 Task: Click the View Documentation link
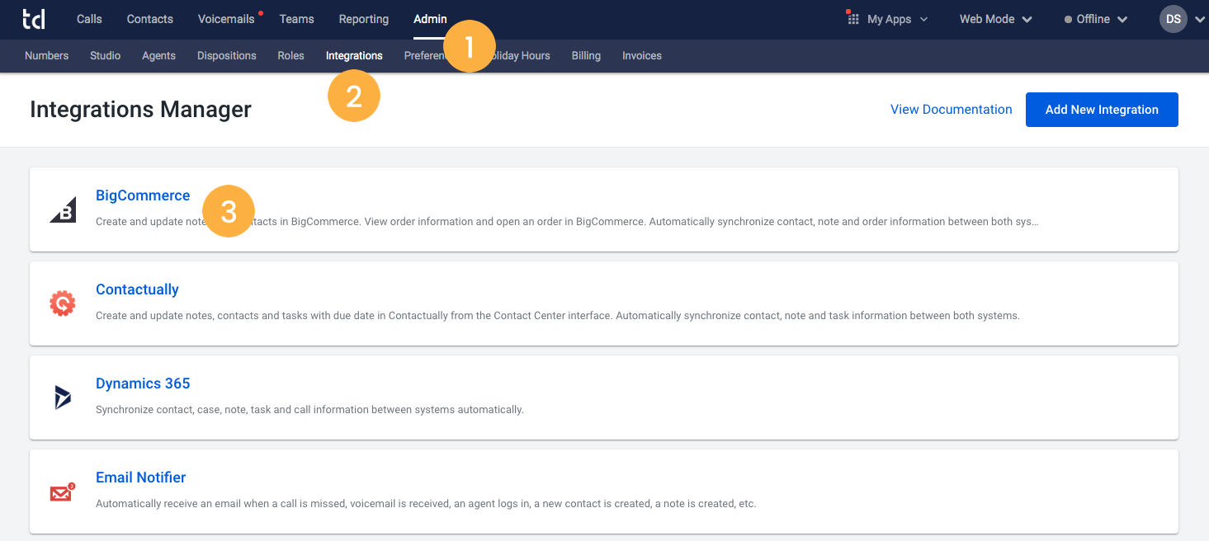click(951, 109)
